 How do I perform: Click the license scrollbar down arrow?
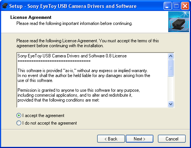coord(170,104)
